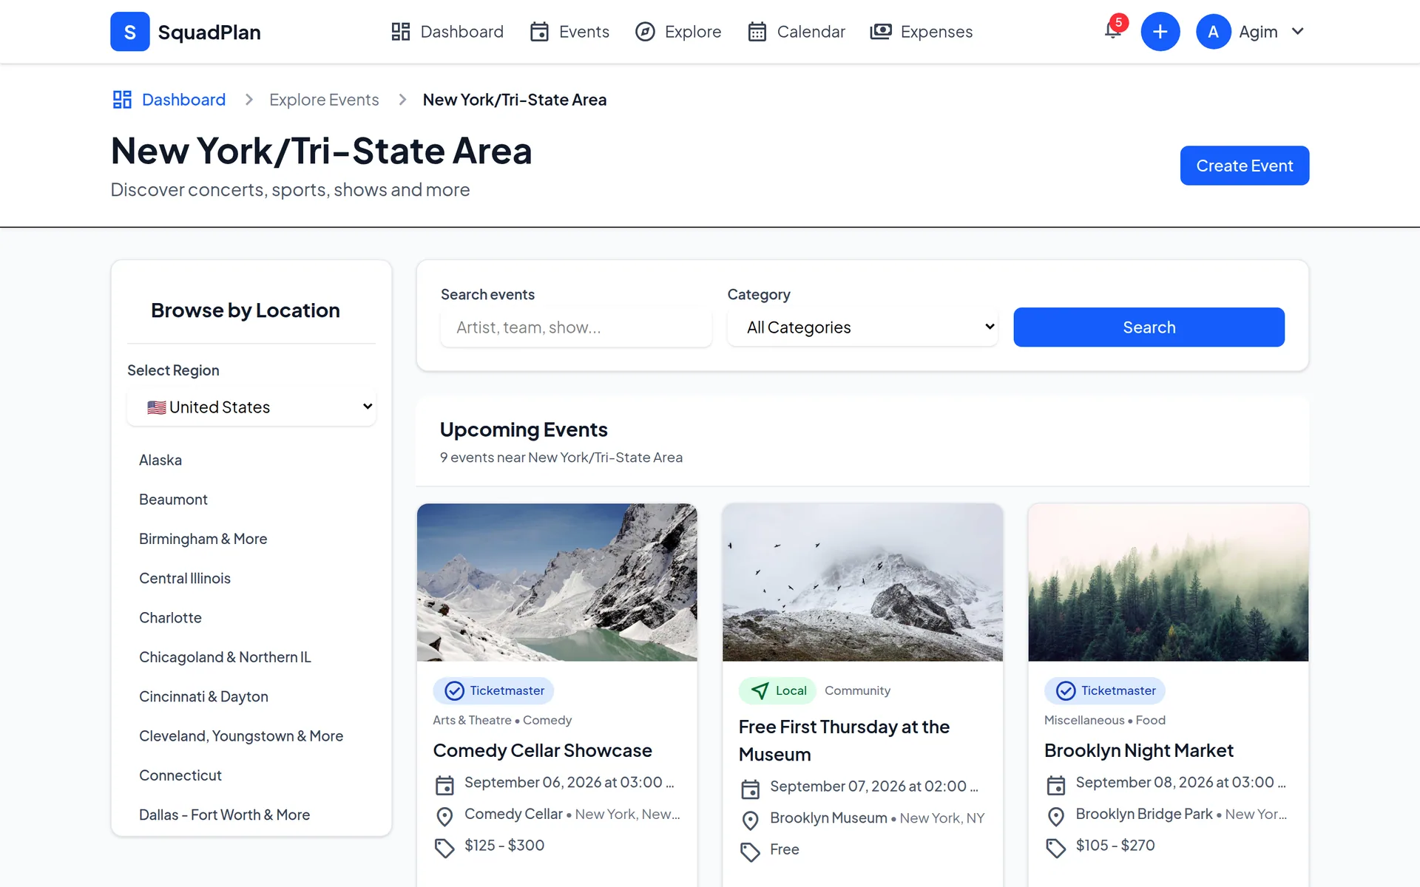Open the Calendar nav item
The width and height of the screenshot is (1420, 887).
pyautogui.click(x=796, y=32)
